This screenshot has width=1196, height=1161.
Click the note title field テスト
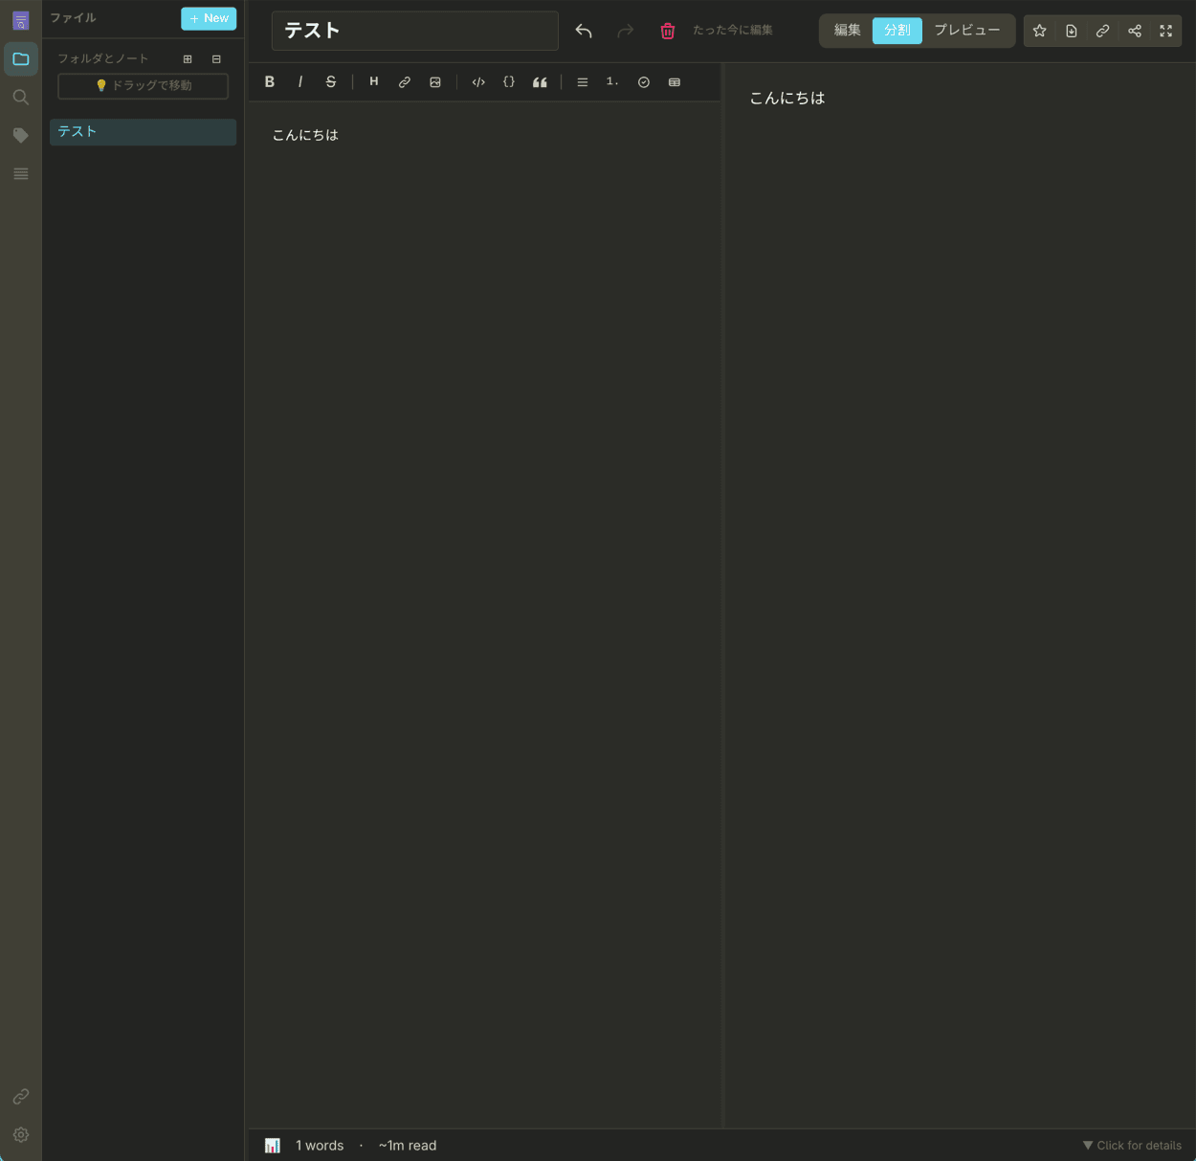tap(414, 31)
